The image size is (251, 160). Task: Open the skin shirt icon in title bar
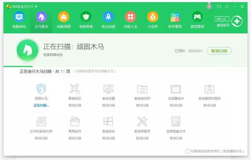(x=219, y=6)
